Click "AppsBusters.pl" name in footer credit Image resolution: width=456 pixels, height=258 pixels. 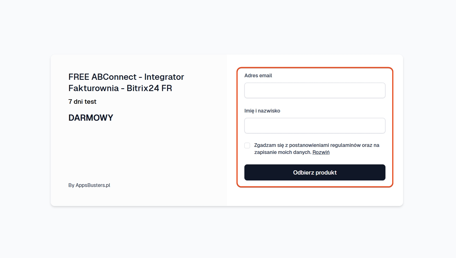93,185
